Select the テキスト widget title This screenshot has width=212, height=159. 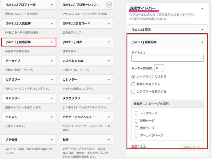pyautogui.click(x=11, y=117)
